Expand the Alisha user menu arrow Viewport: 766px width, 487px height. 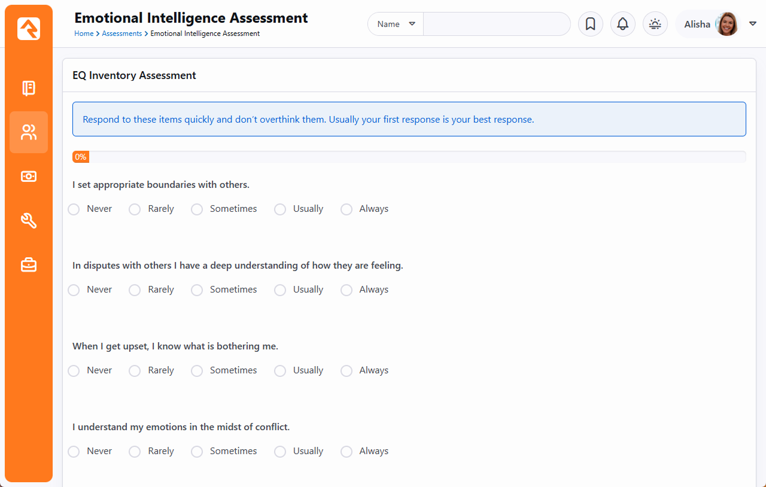(x=753, y=24)
